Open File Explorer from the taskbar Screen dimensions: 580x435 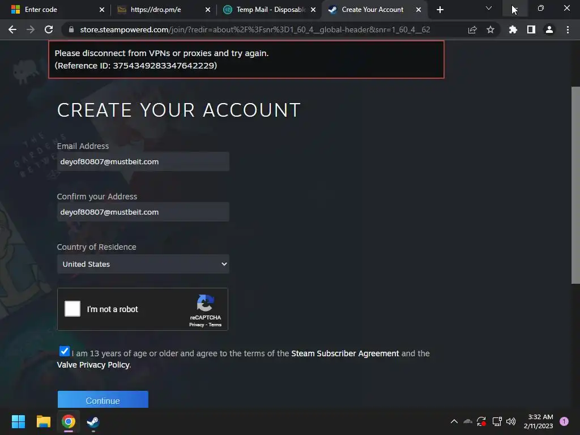point(43,421)
